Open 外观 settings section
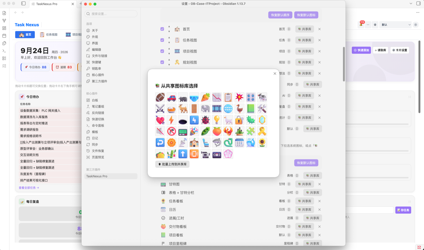The height and width of the screenshot is (250, 424). [x=111, y=37]
